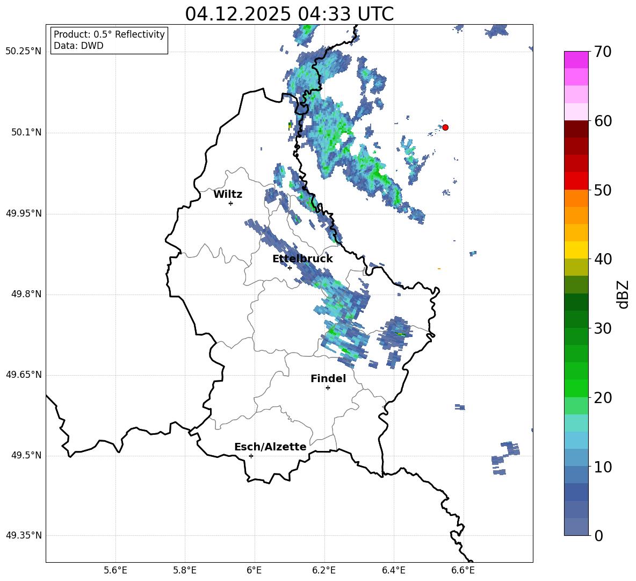Click colorbar tick label 10
This screenshot has width=636, height=581.
click(603, 467)
